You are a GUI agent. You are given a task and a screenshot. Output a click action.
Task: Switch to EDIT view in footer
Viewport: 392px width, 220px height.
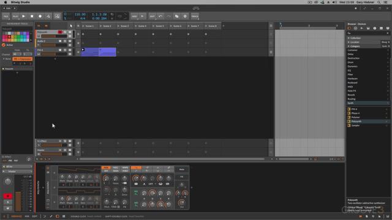[34, 216]
